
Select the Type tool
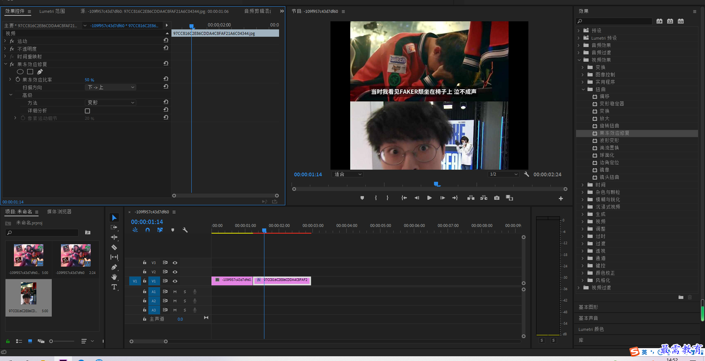click(x=114, y=287)
